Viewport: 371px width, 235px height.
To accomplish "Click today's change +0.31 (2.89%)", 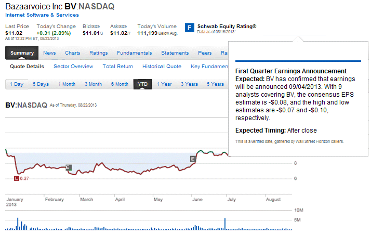I will pos(54,33).
